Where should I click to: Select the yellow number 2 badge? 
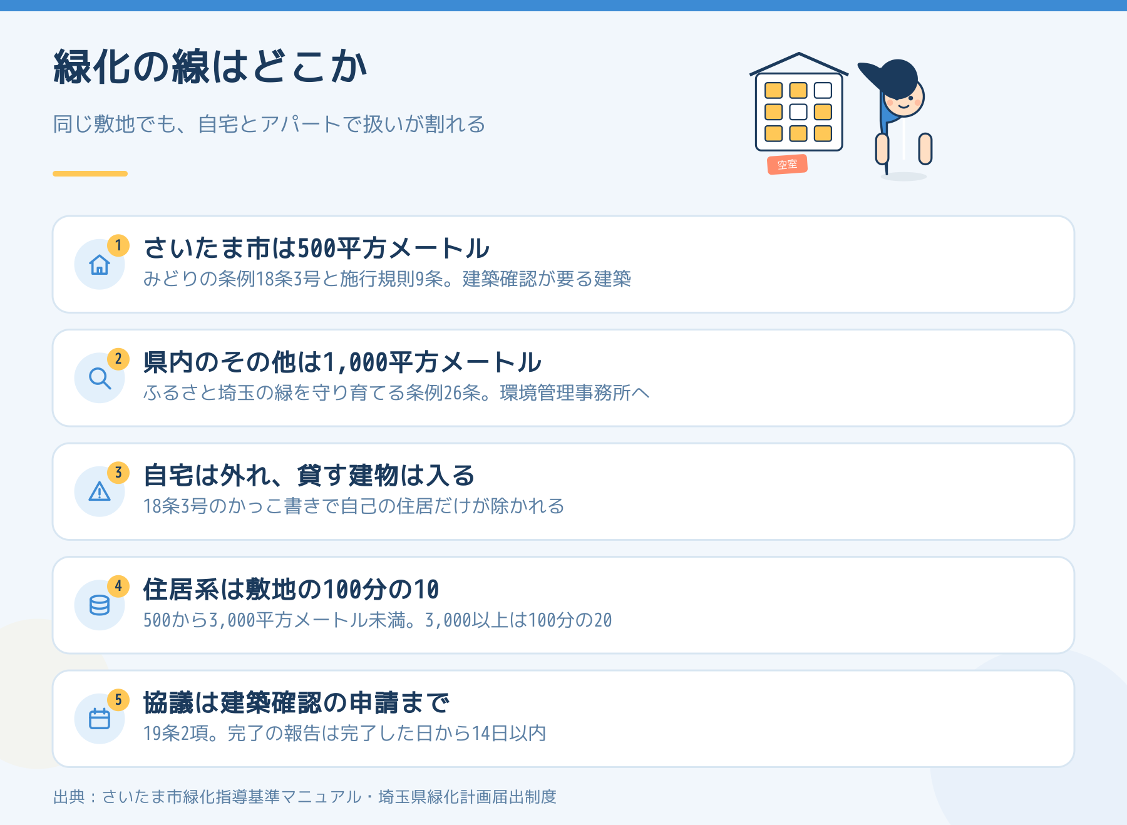click(x=118, y=359)
